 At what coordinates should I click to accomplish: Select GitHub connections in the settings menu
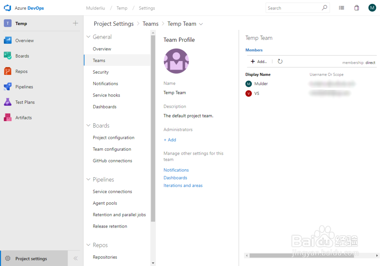pyautogui.click(x=112, y=160)
